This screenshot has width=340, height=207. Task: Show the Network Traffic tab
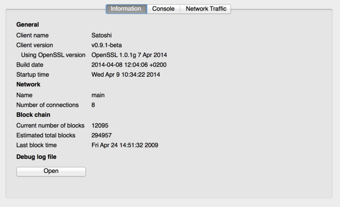coord(205,9)
